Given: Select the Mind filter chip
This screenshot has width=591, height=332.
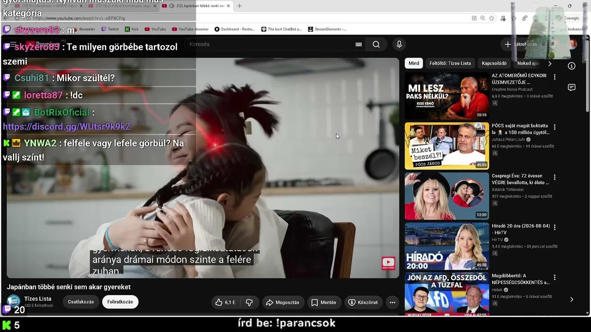Looking at the screenshot, I should point(414,63).
